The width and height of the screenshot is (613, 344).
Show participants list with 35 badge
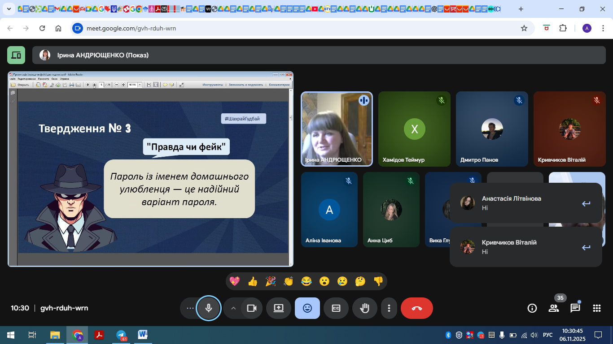tap(553, 308)
